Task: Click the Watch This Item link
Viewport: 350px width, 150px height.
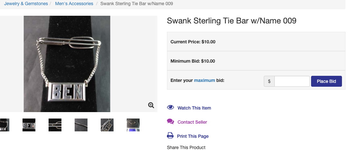Action: 194,108
